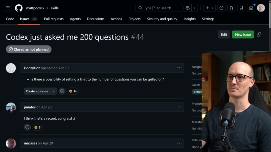The image size is (271, 152).
Task: Open the skills repository link
Action: click(55, 8)
